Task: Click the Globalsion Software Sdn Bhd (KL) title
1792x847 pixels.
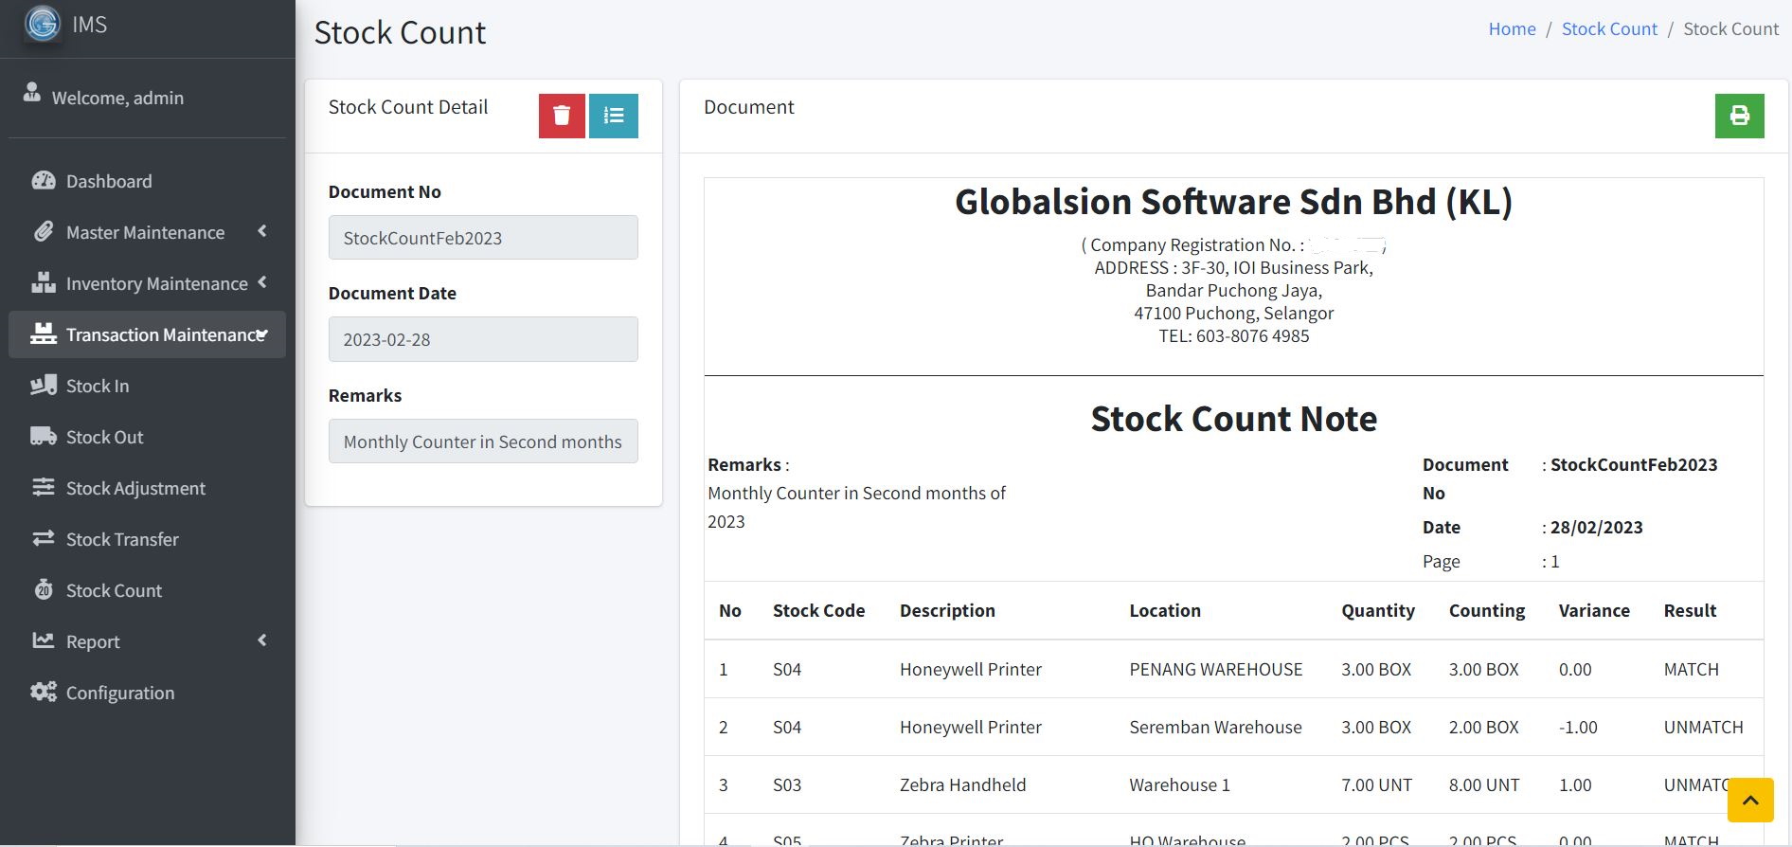Action: pyautogui.click(x=1233, y=201)
